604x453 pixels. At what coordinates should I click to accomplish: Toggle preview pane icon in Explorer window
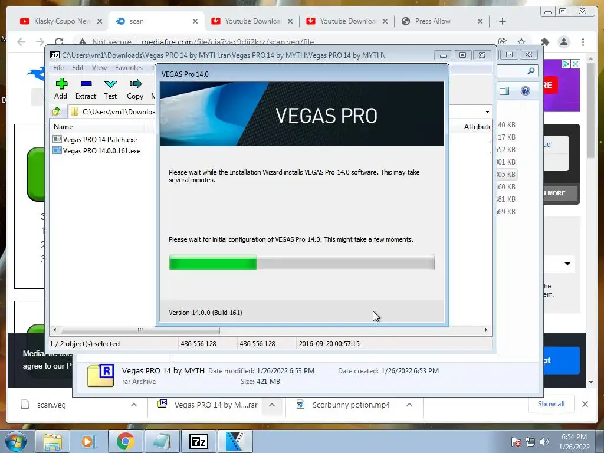coord(504,91)
